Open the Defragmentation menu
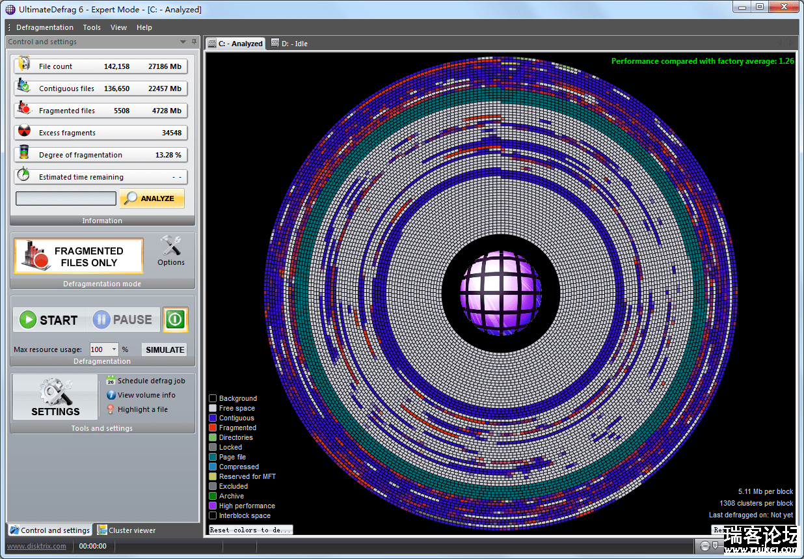Screen dimensions: 804x559 point(45,27)
